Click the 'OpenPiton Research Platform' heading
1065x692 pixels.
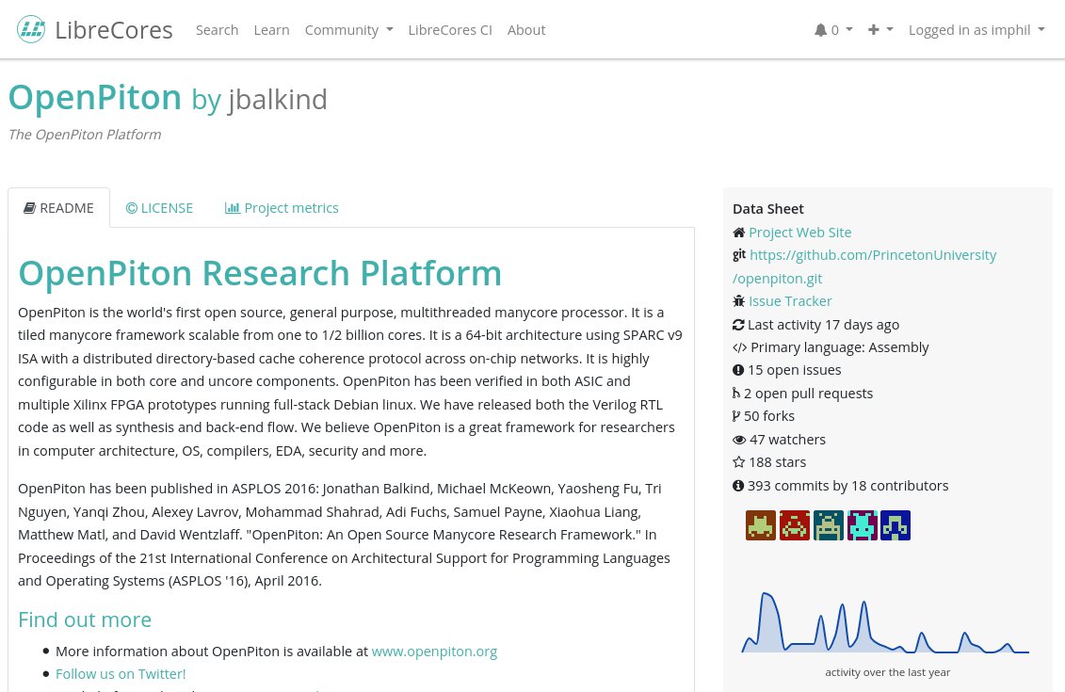[260, 273]
